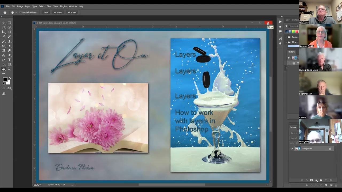Select the Clone Stamp tool
This screenshot has height=192, width=342.
(x=9, y=41)
